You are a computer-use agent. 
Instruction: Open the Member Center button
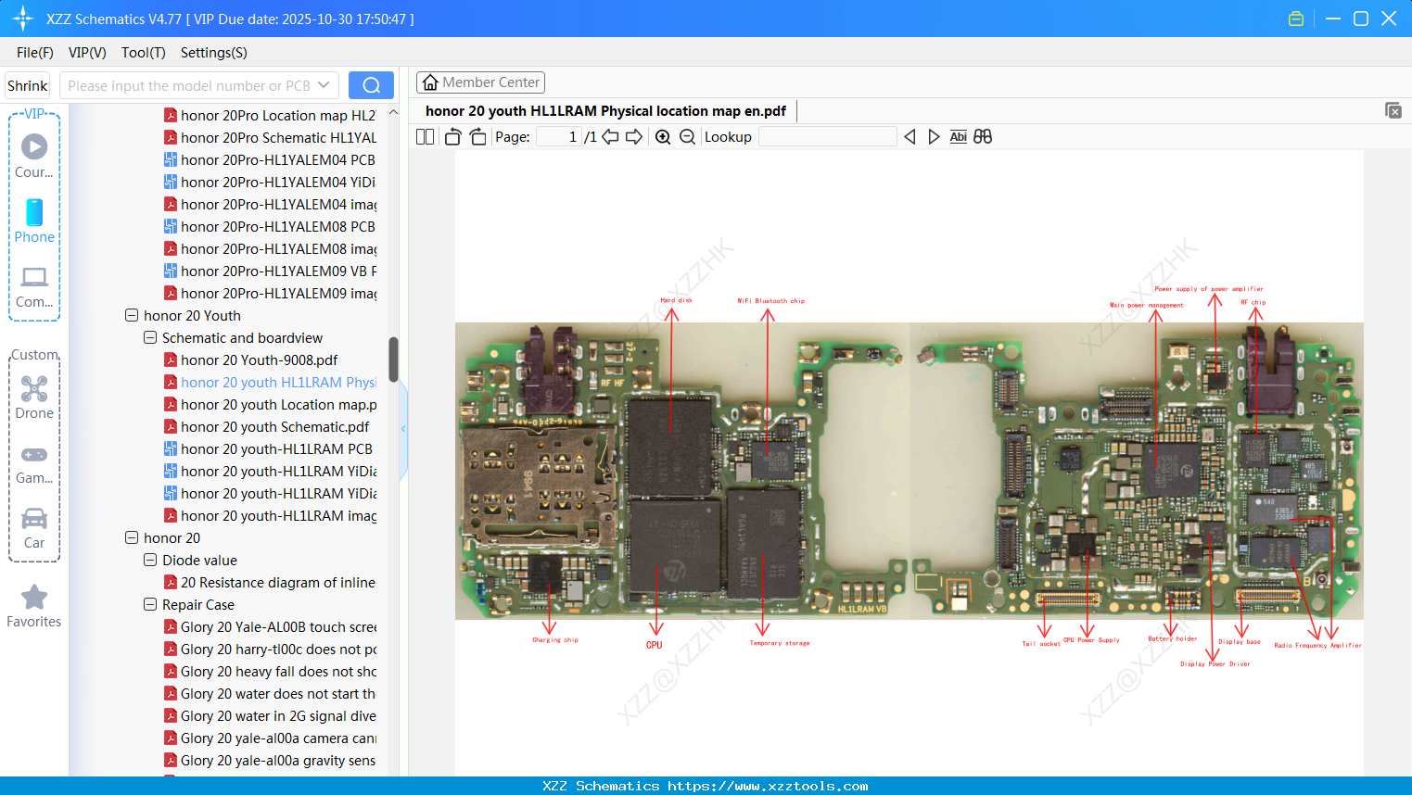point(480,82)
